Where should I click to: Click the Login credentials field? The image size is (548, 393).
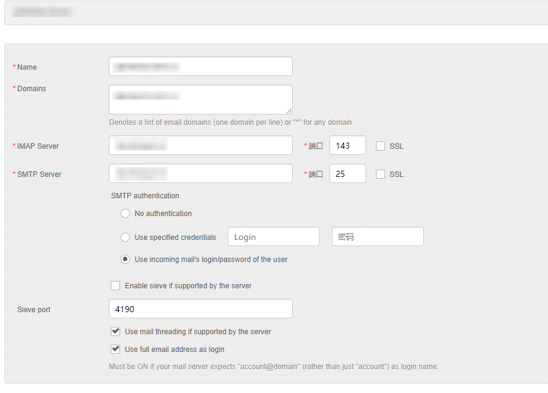[273, 236]
